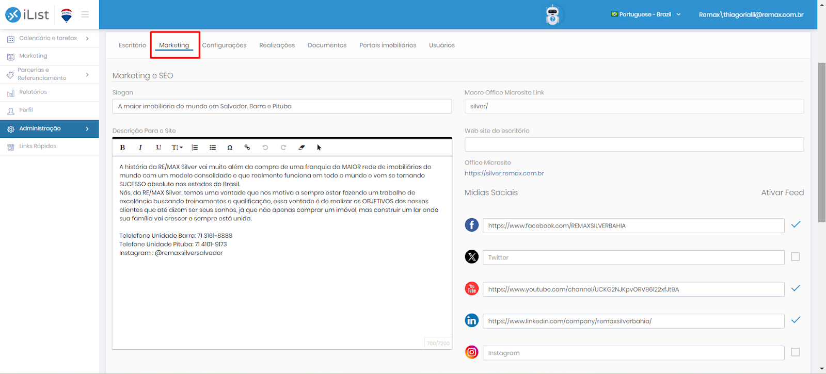Screen dimensions: 826x374
Task: Click into the Slogan field
Action: pos(282,106)
